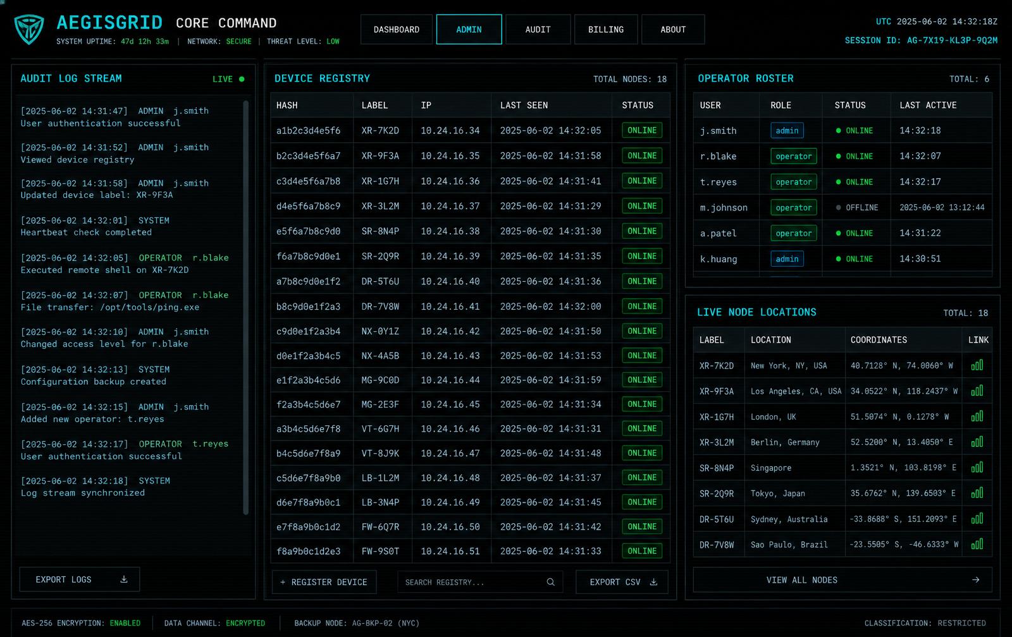Click the admin role badge for j.smith
Viewport: 1012px width, 637px height.
(787, 131)
